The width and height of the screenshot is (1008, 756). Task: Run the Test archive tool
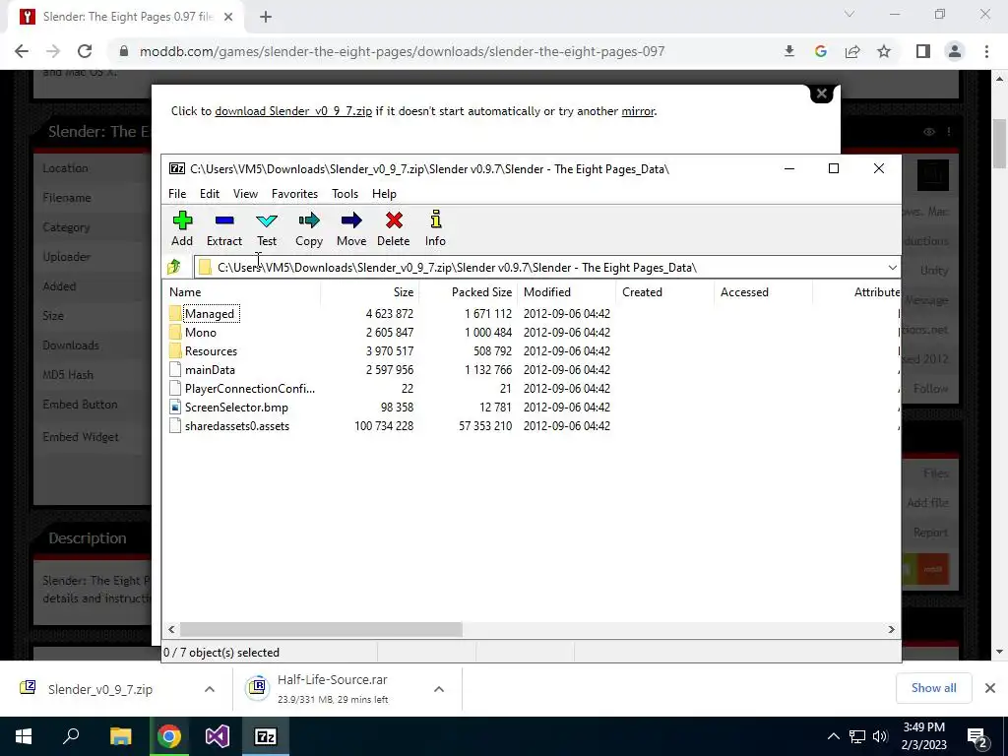[266, 228]
